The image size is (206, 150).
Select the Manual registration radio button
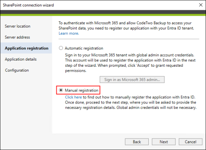[x=61, y=90]
